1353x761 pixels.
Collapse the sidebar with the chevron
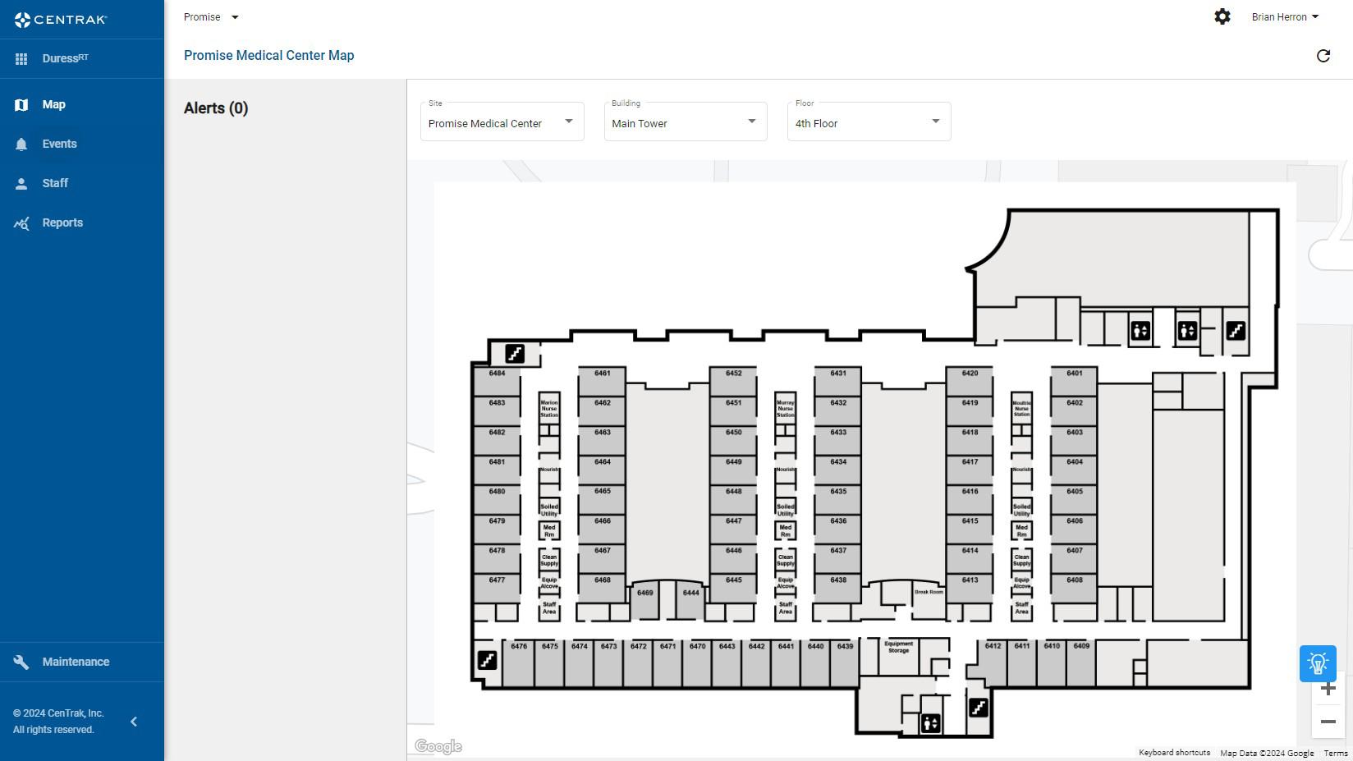click(x=134, y=722)
